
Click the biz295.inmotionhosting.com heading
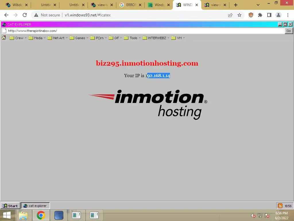pyautogui.click(x=147, y=63)
